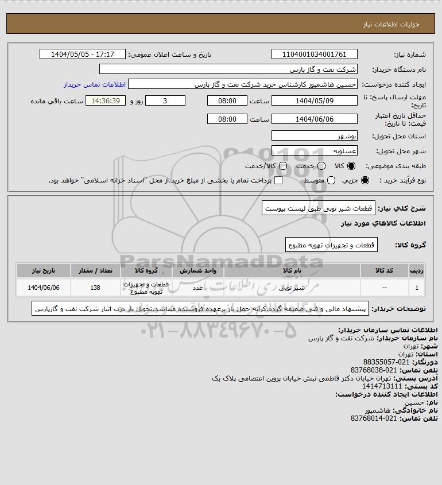
Task: Click the organization phone number 83768038-021
Action: pyautogui.click(x=374, y=370)
